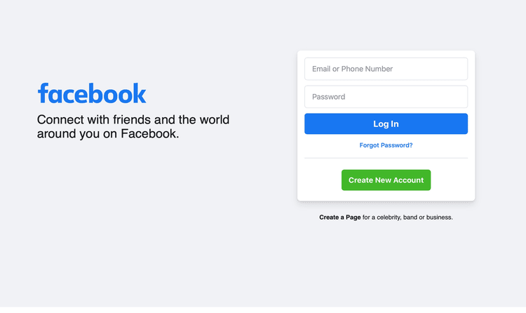The image size is (526, 313).
Task: Click the letter 'f' in the facebook wordmark
Action: coord(43,93)
